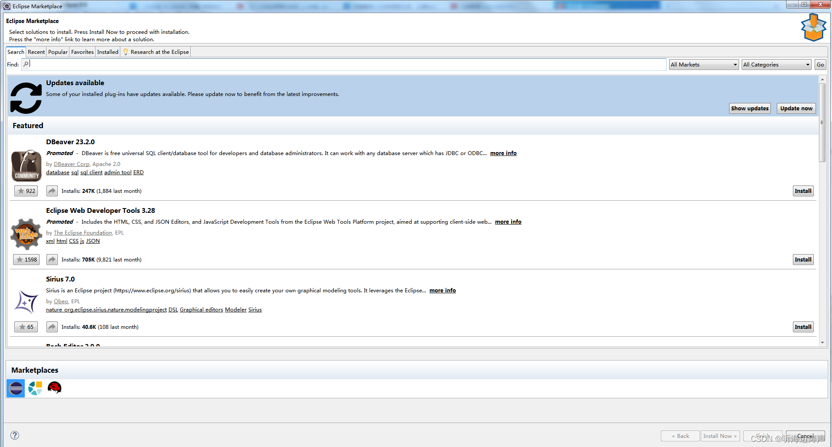Open the DBeaver Corp author link

71,164
